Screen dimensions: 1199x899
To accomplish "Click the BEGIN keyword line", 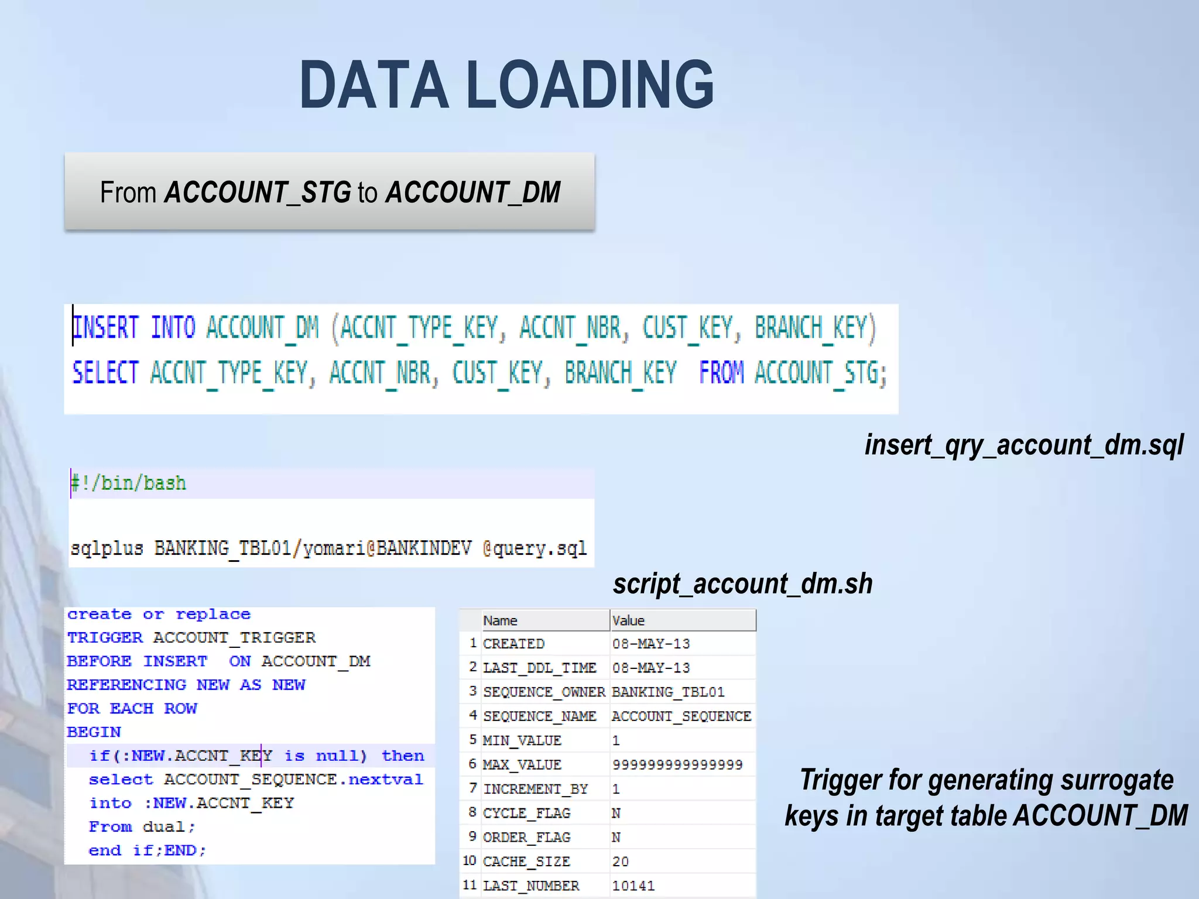I will click(x=94, y=732).
